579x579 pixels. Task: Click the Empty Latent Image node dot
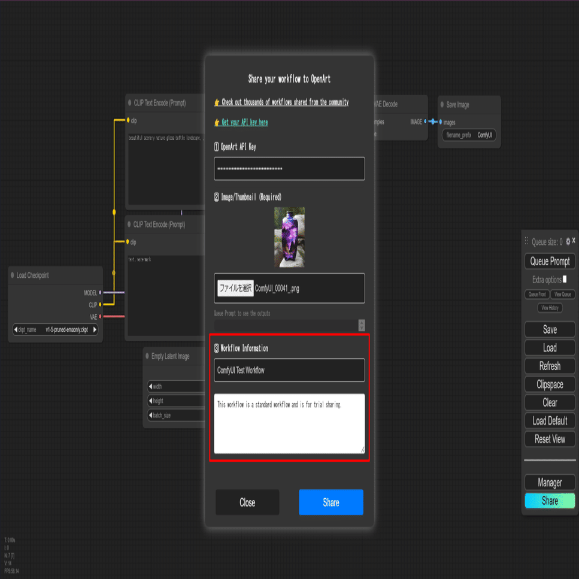(x=147, y=356)
